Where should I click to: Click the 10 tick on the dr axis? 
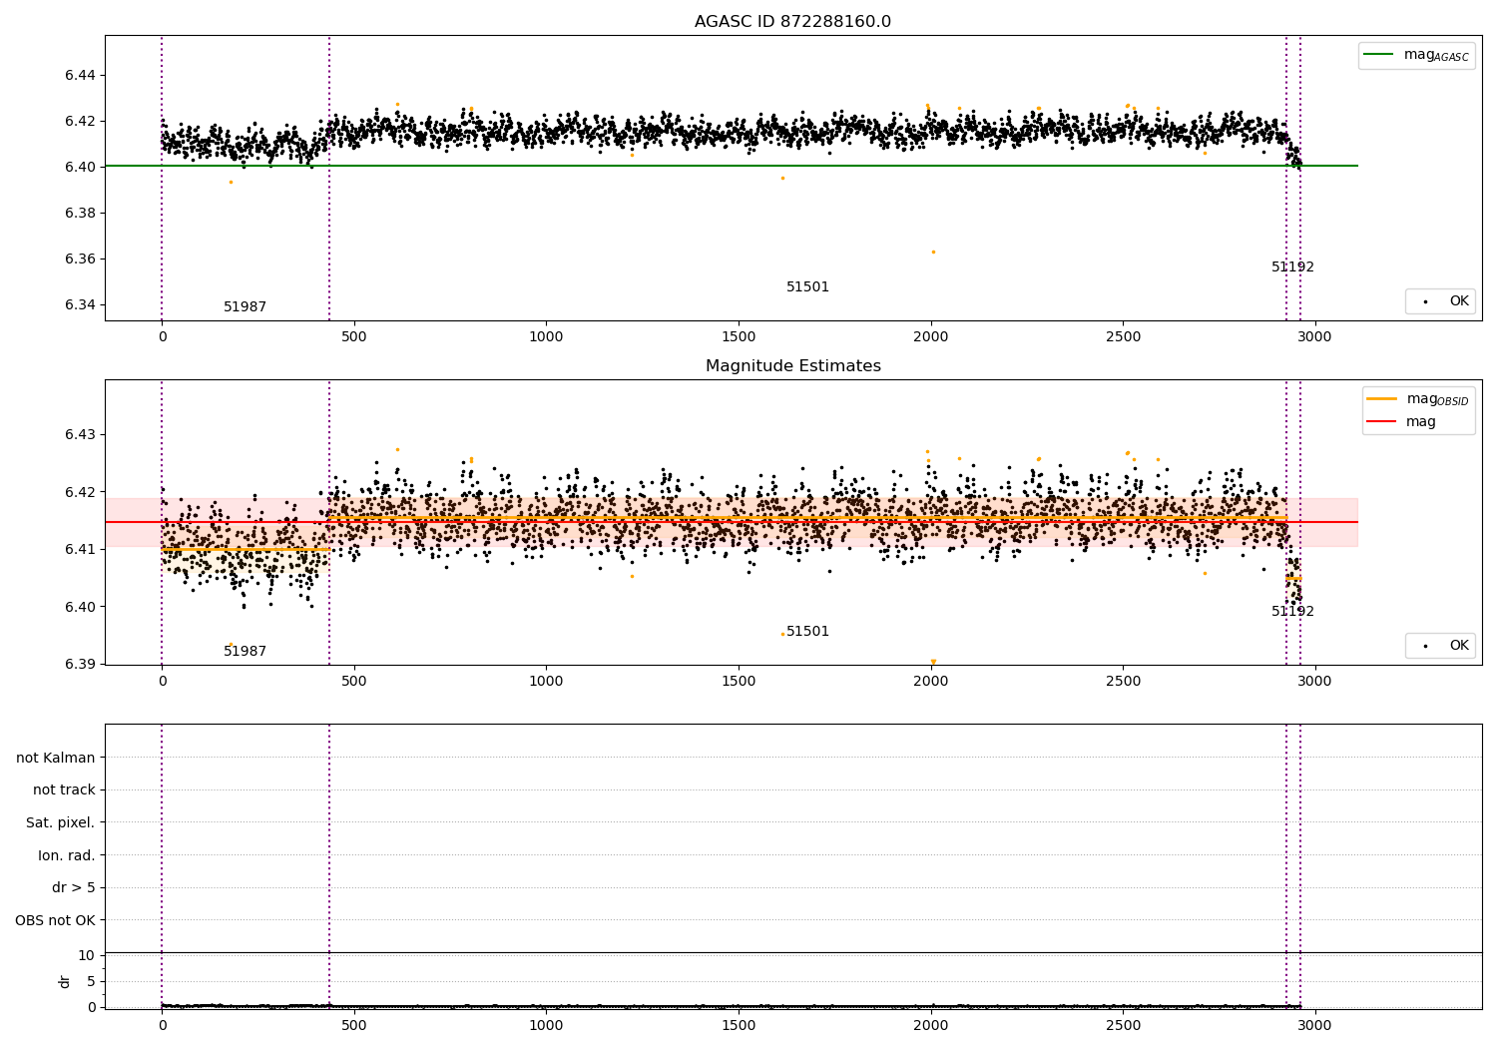point(87,956)
